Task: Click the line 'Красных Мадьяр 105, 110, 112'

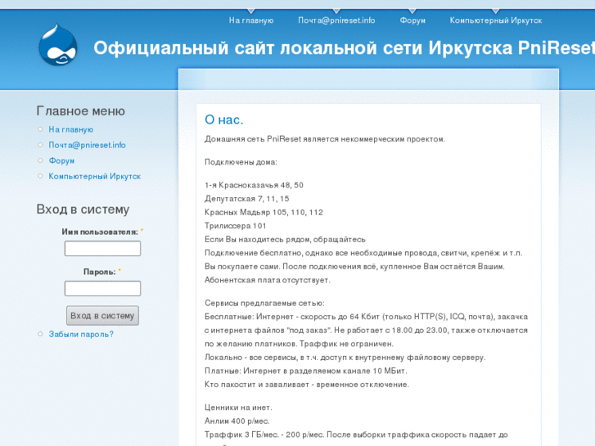Action: 264,213
